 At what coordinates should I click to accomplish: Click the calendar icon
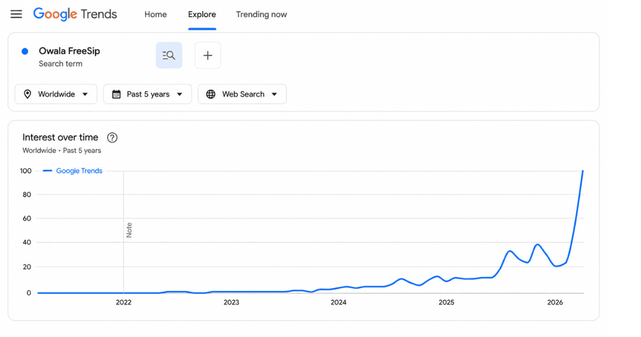(116, 94)
